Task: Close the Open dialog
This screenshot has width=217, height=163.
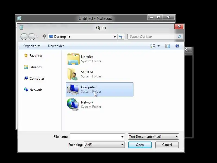Action: [x=179, y=26]
